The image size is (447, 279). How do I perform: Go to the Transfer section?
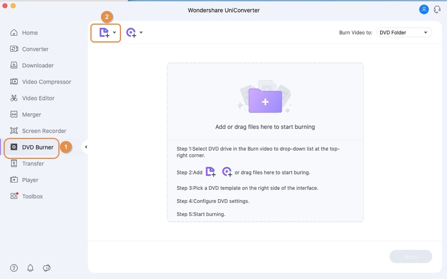coord(33,164)
